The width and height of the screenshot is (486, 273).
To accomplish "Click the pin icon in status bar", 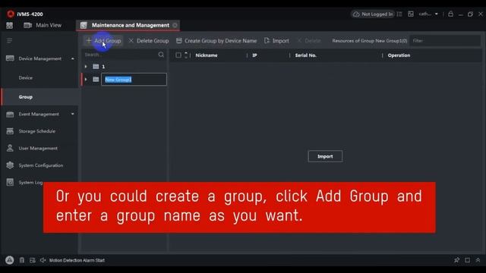I will [456, 260].
